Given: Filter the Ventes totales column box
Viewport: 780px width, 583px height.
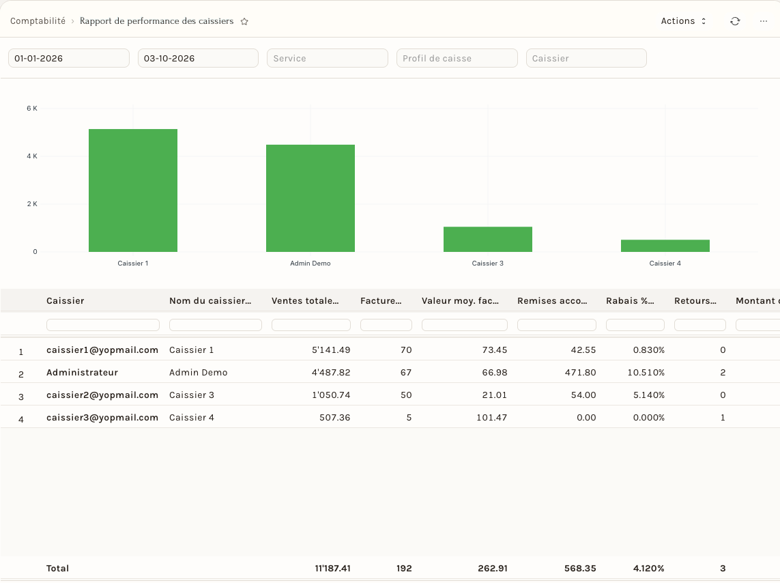Looking at the screenshot, I should click(311, 325).
